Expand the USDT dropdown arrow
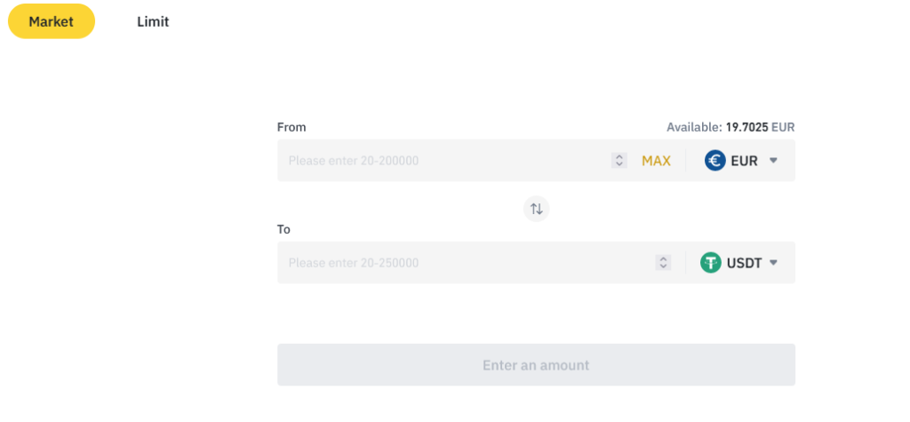This screenshot has height=422, width=910. tap(773, 263)
